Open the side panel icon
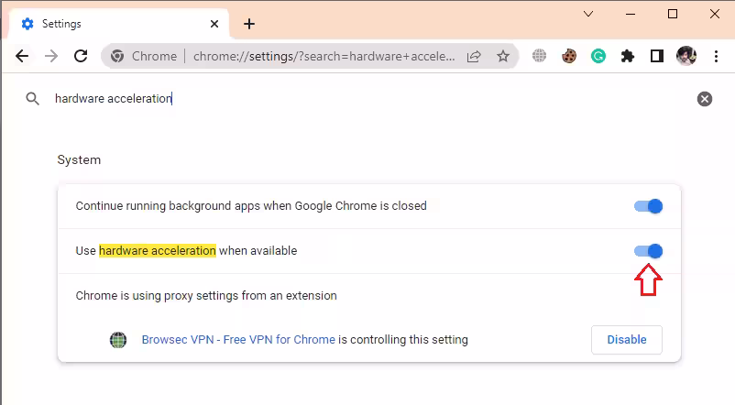The width and height of the screenshot is (735, 405). (656, 56)
